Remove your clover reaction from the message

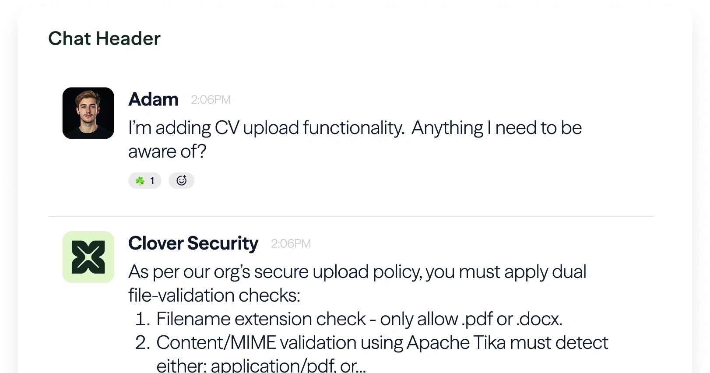coord(144,180)
